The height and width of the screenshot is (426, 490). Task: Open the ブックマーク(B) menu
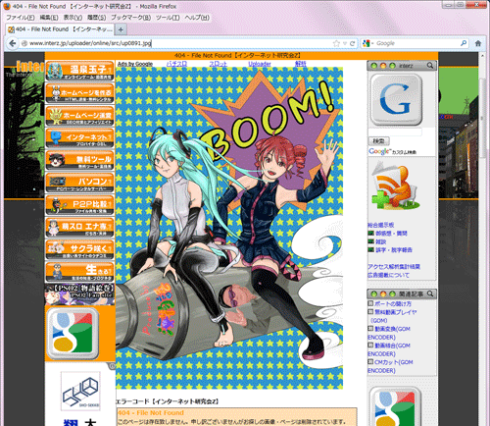130,18
